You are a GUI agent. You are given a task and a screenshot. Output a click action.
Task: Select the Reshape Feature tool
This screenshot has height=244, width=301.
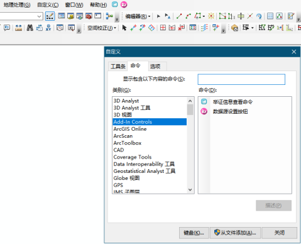(x=231, y=16)
